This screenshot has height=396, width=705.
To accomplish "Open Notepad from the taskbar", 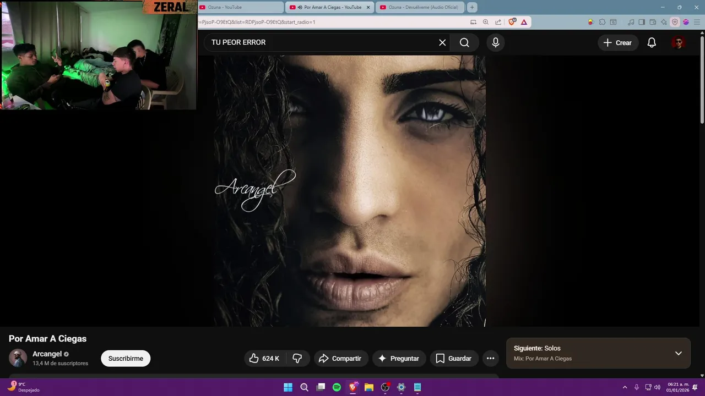I will 417,387.
